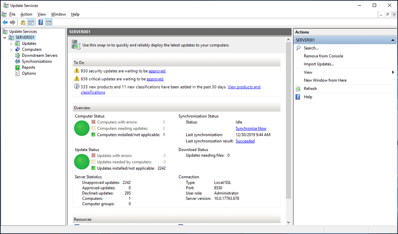Click the vertical scrollbar of the overview pane

288,116
